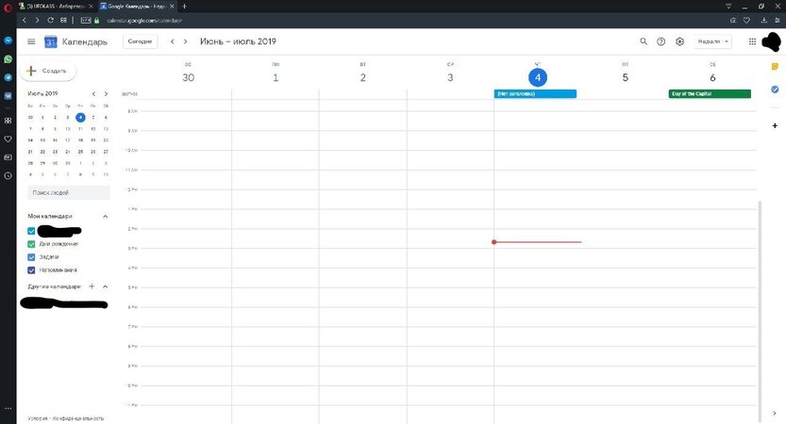Open the Неделя view dropdown
The image size is (786, 424).
(713, 41)
